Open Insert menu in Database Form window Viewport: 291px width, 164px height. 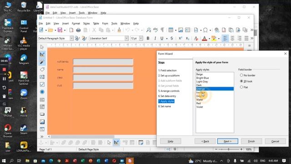coord(65,23)
